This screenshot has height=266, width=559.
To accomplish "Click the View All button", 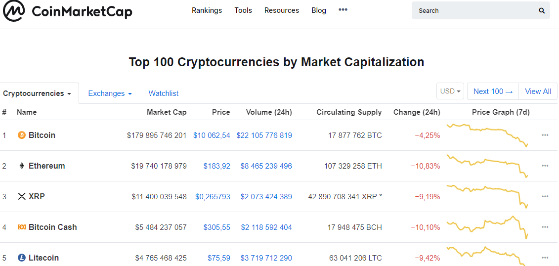I will click(x=538, y=91).
